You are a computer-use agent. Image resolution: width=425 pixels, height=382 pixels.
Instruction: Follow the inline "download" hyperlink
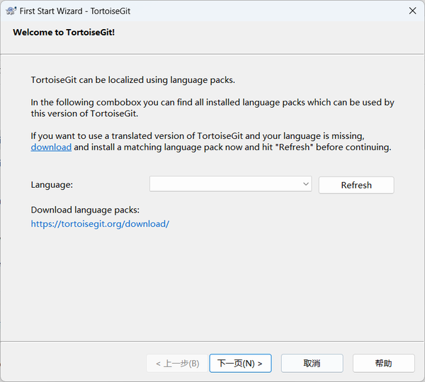51,147
